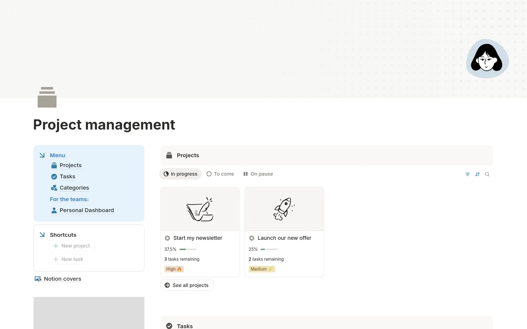Screen dimensions: 527x329
Task: Open See all projects
Action: pos(186,285)
